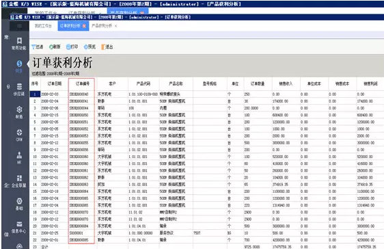This screenshot has width=384, height=249.
Task: Open the 制造 module icon
Action: coord(19,112)
